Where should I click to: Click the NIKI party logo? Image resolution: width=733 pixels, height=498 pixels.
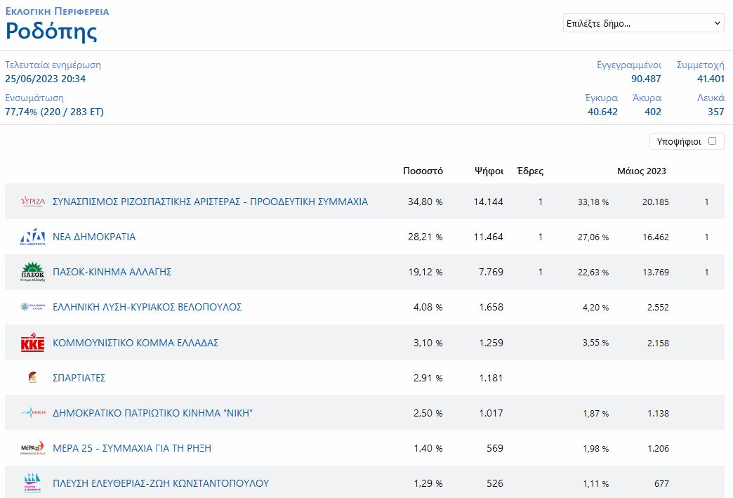click(x=32, y=413)
